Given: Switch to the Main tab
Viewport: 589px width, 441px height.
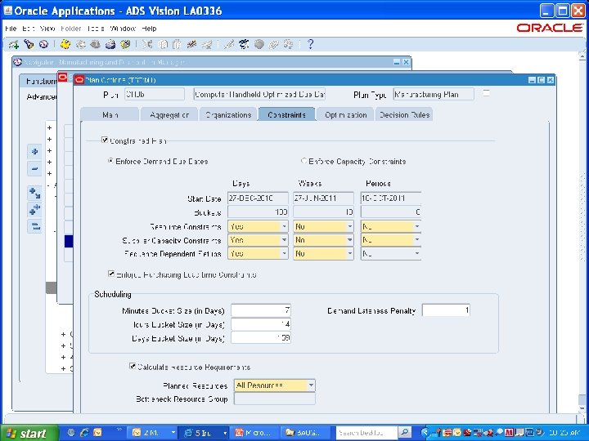Looking at the screenshot, I should (x=110, y=115).
